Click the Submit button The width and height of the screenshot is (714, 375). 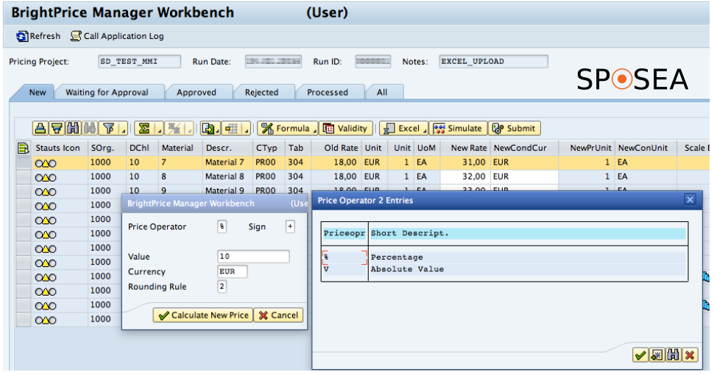515,129
